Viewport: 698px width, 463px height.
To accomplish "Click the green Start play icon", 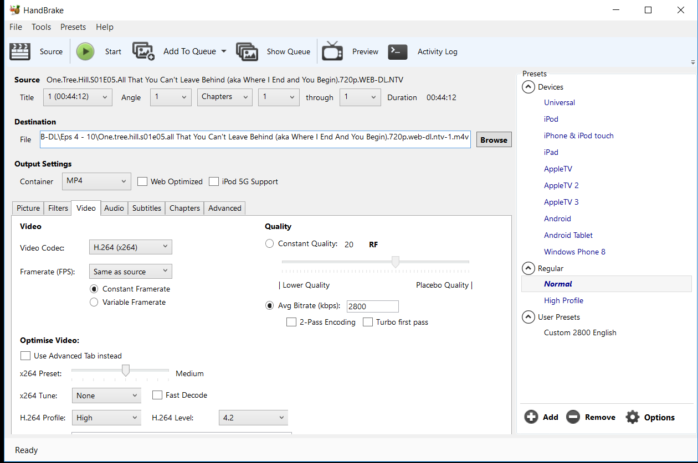I will coord(85,51).
